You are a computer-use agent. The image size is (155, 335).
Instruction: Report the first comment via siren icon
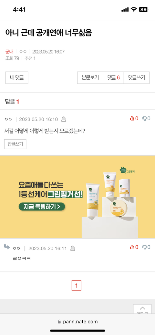tap(64, 119)
